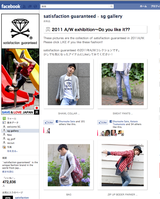Click the search magnifier button
Image resolution: width=160 pixels, height=199 pixels.
coord(111,6)
